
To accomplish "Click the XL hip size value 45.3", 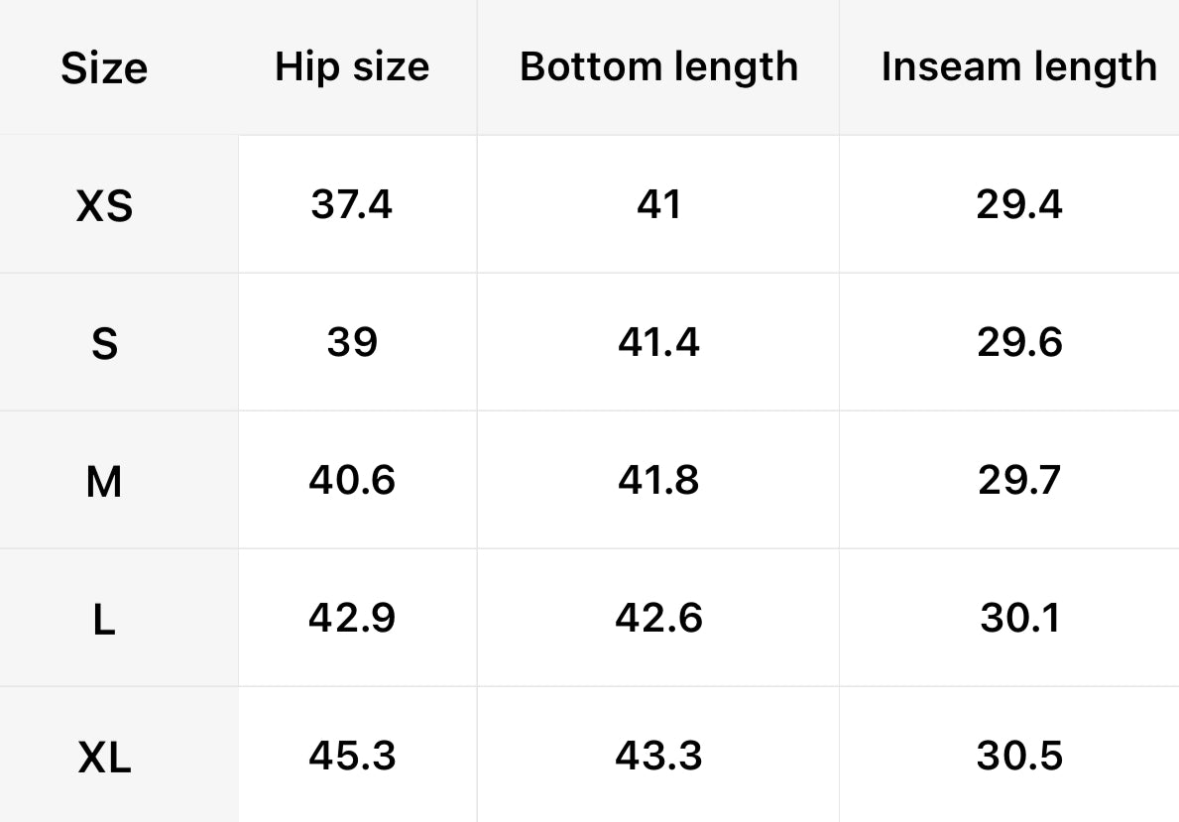I will pos(352,756).
